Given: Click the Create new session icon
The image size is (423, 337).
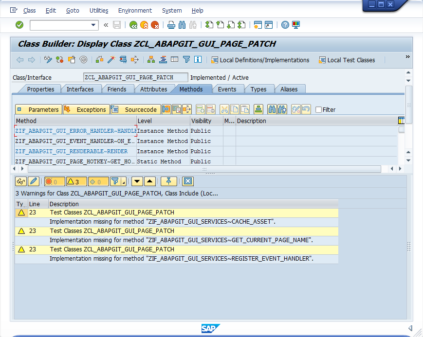Looking at the screenshot, I should point(258,25).
